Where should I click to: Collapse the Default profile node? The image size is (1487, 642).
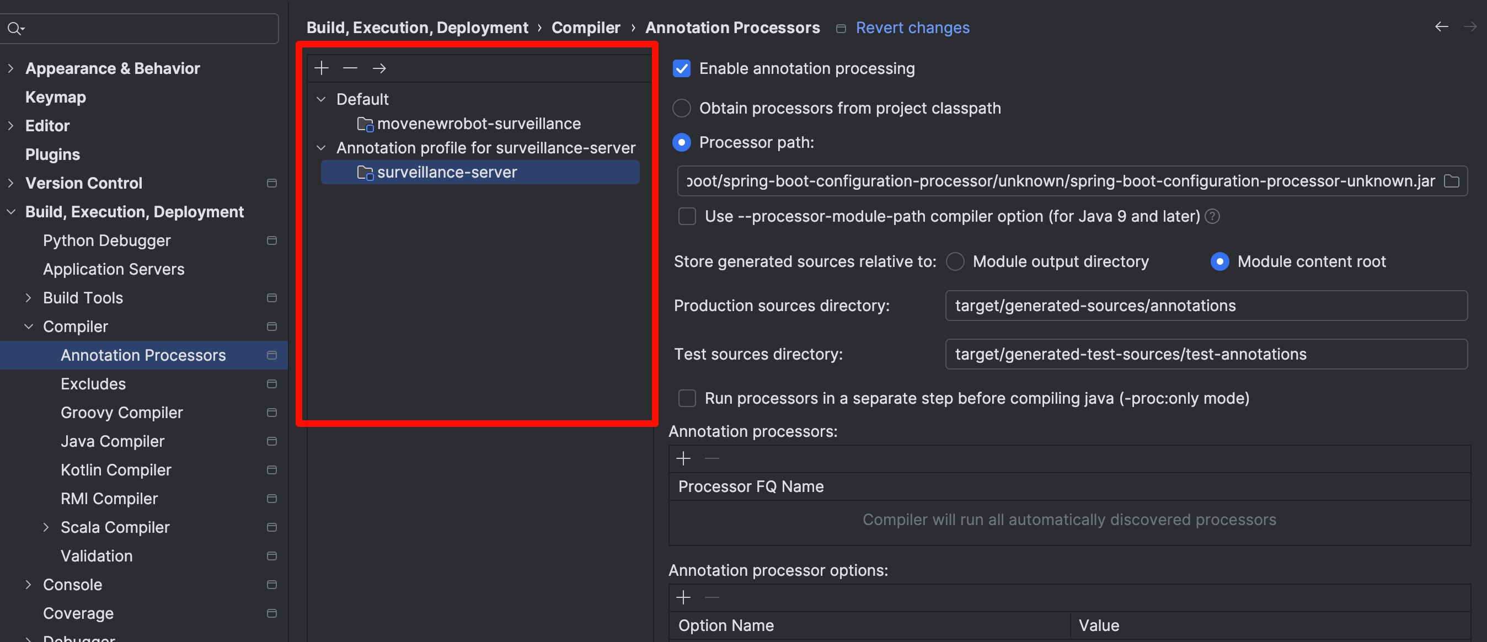click(x=322, y=99)
